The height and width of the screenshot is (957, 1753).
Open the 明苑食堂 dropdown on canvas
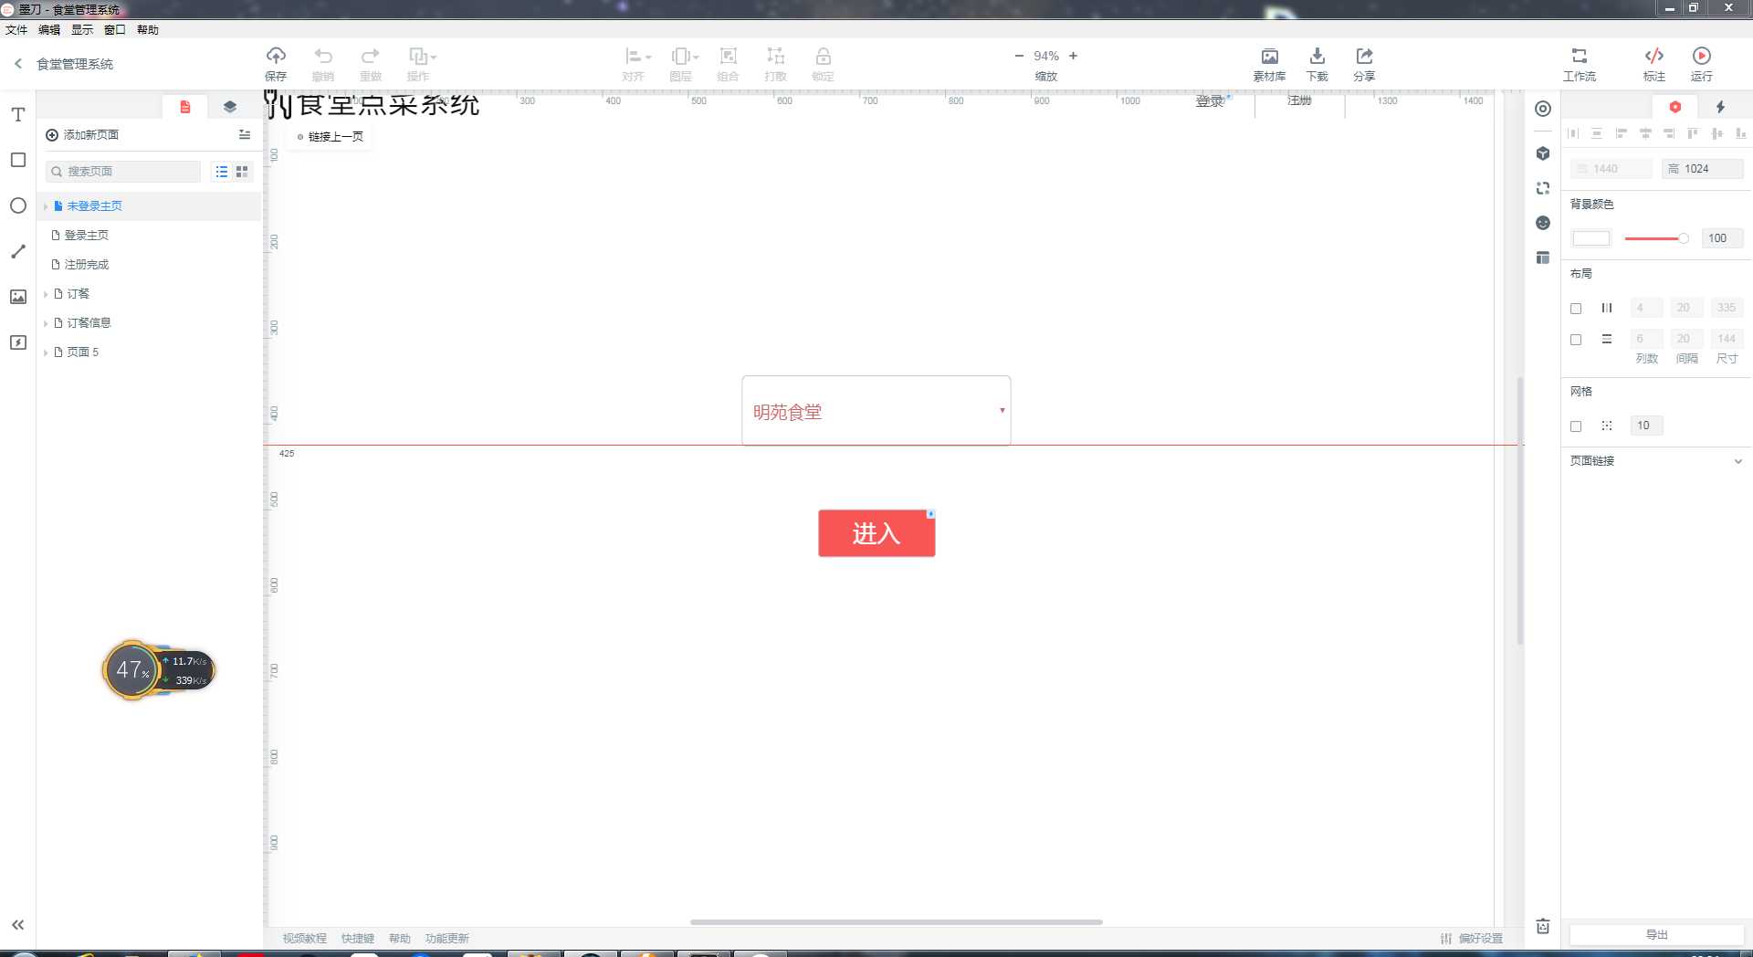(x=876, y=411)
